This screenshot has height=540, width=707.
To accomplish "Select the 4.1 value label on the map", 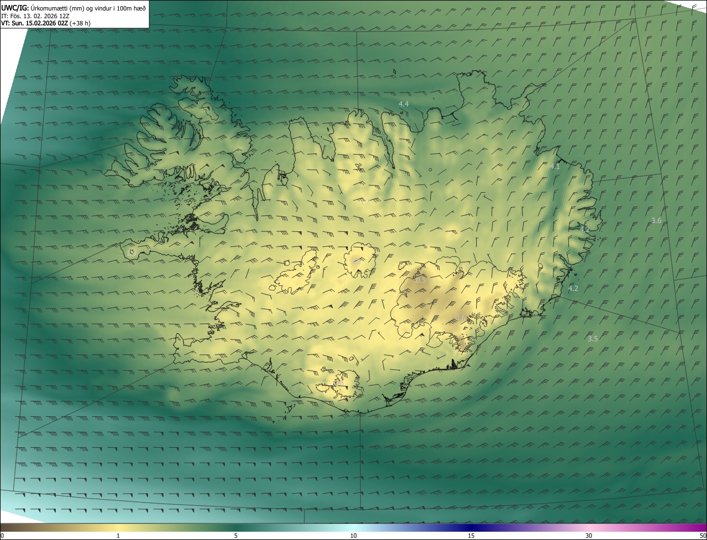I will click(x=555, y=166).
